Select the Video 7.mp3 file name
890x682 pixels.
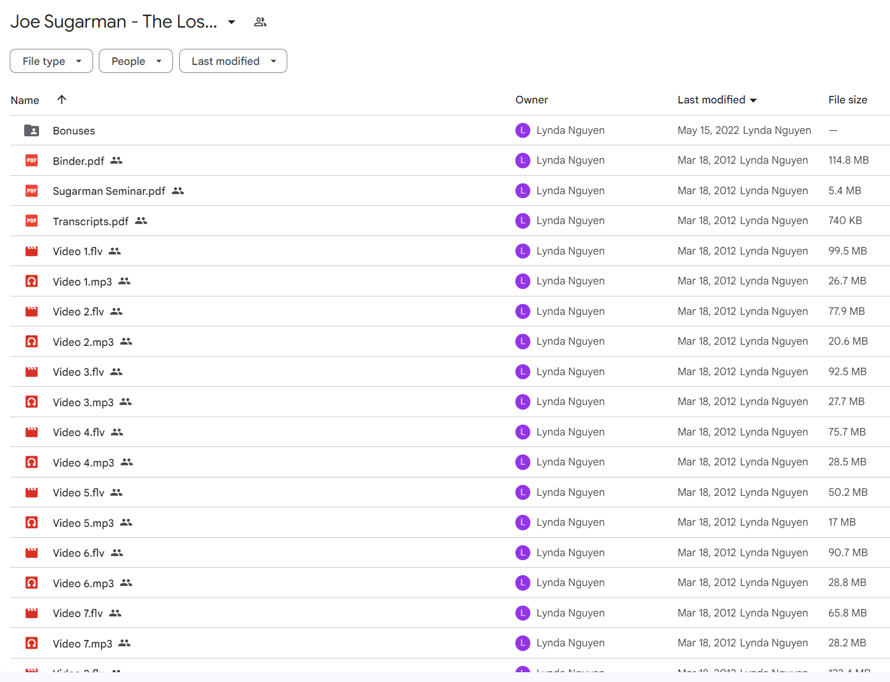point(82,644)
